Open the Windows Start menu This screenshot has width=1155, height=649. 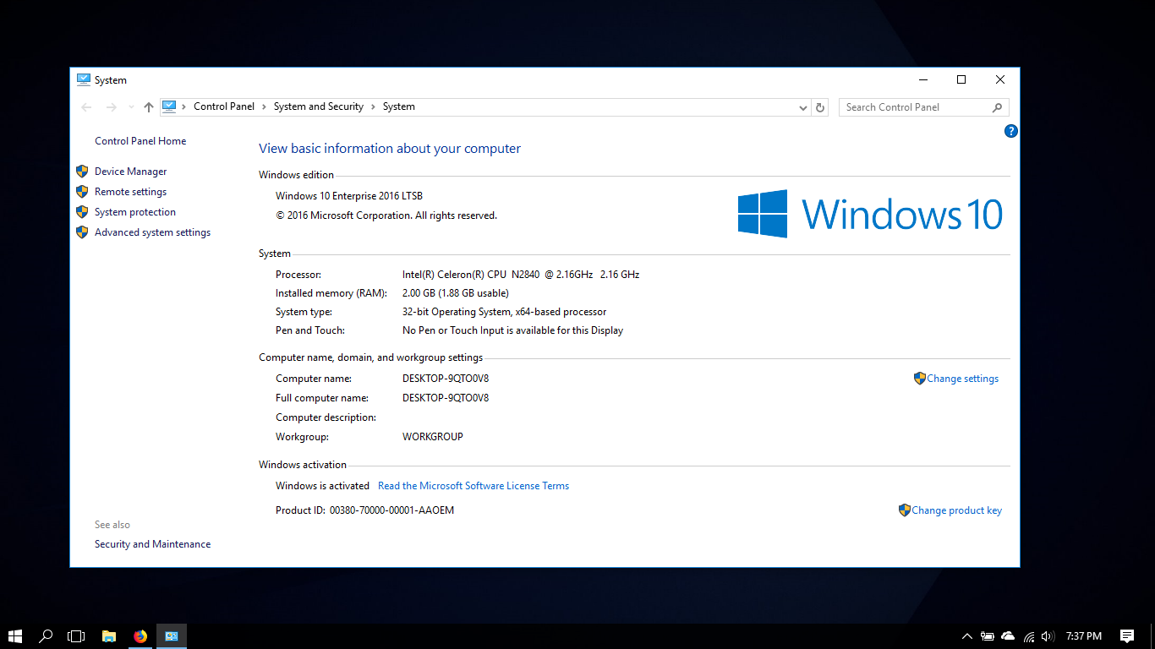point(15,636)
